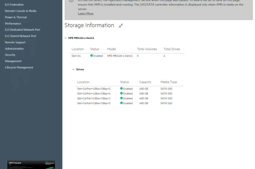Click the green Enabled icon for Bay=2 drive

(x=121, y=88)
